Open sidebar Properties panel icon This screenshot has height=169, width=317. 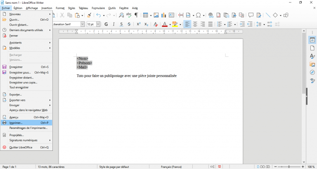[312, 40]
